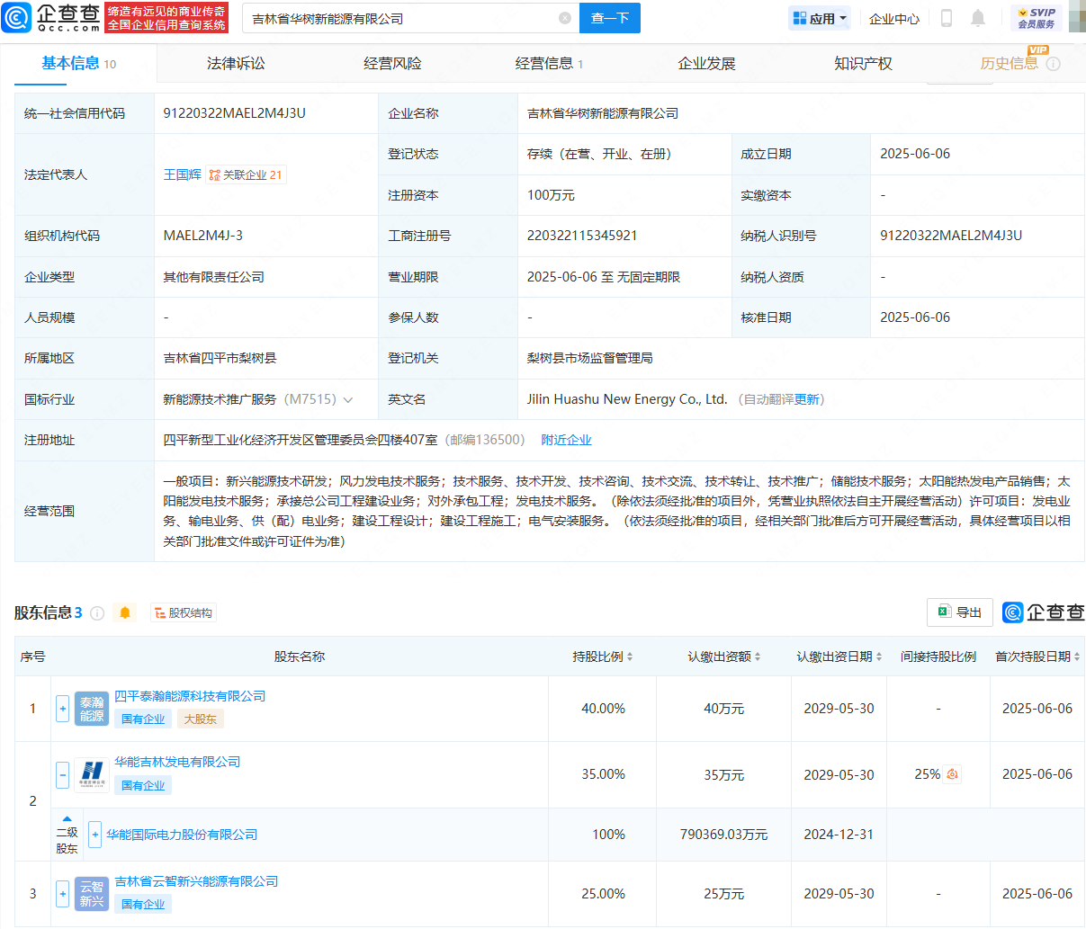Open 华能吉林发电有限公司 link

coord(177,762)
